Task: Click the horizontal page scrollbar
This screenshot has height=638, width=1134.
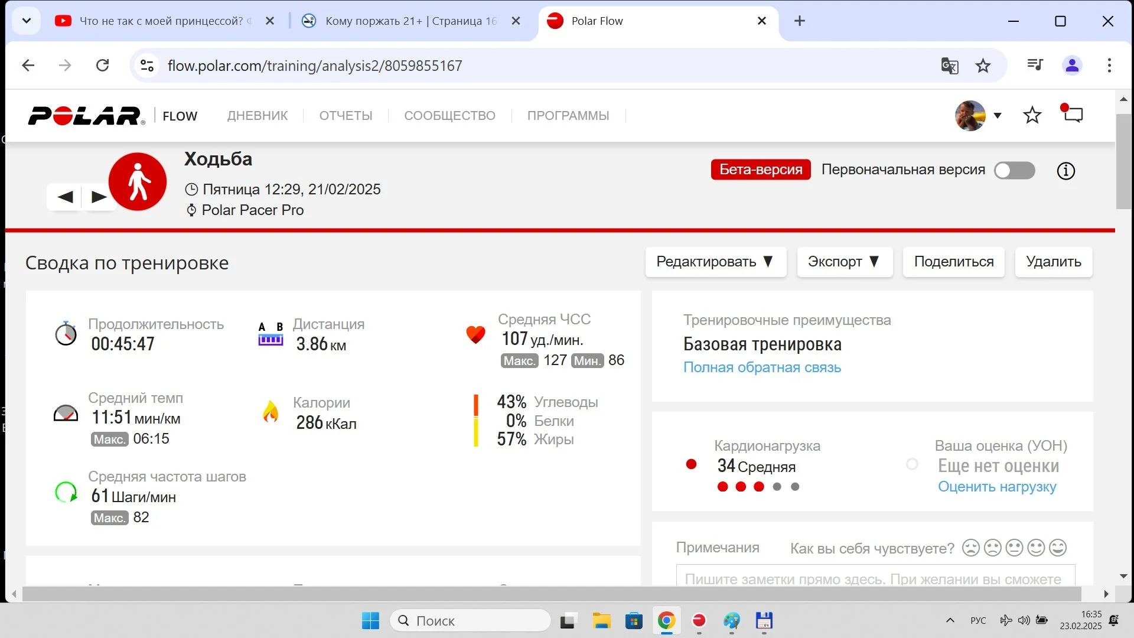Action: click(x=551, y=594)
